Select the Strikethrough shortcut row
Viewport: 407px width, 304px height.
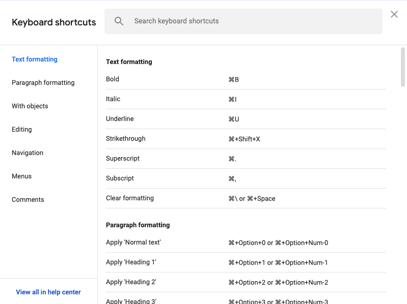(246, 139)
